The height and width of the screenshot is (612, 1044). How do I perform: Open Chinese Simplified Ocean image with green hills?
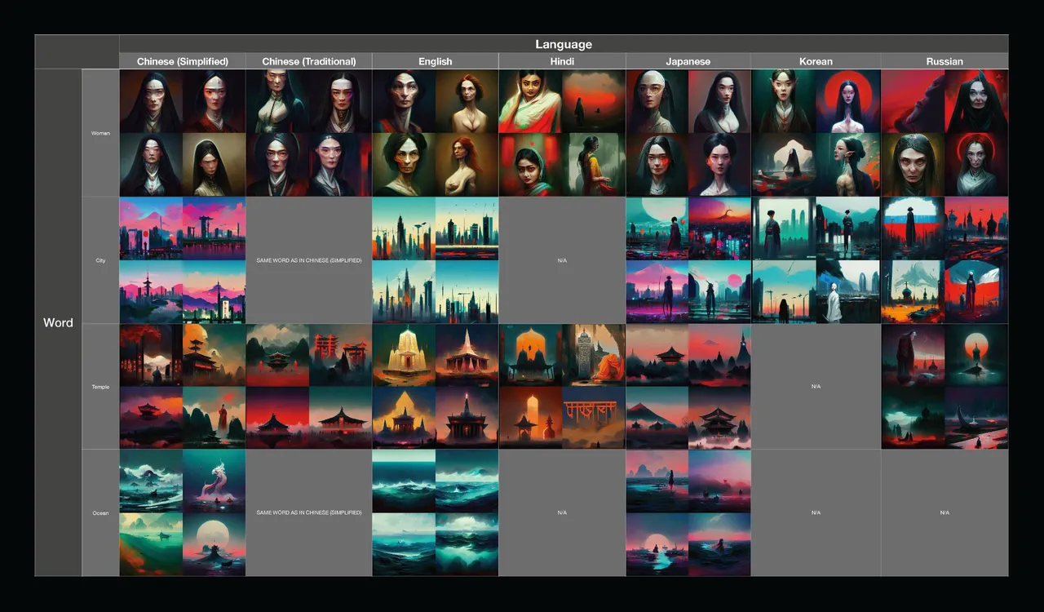151,544
